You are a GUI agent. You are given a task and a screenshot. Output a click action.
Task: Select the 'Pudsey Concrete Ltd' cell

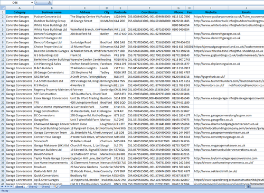click(52, 16)
